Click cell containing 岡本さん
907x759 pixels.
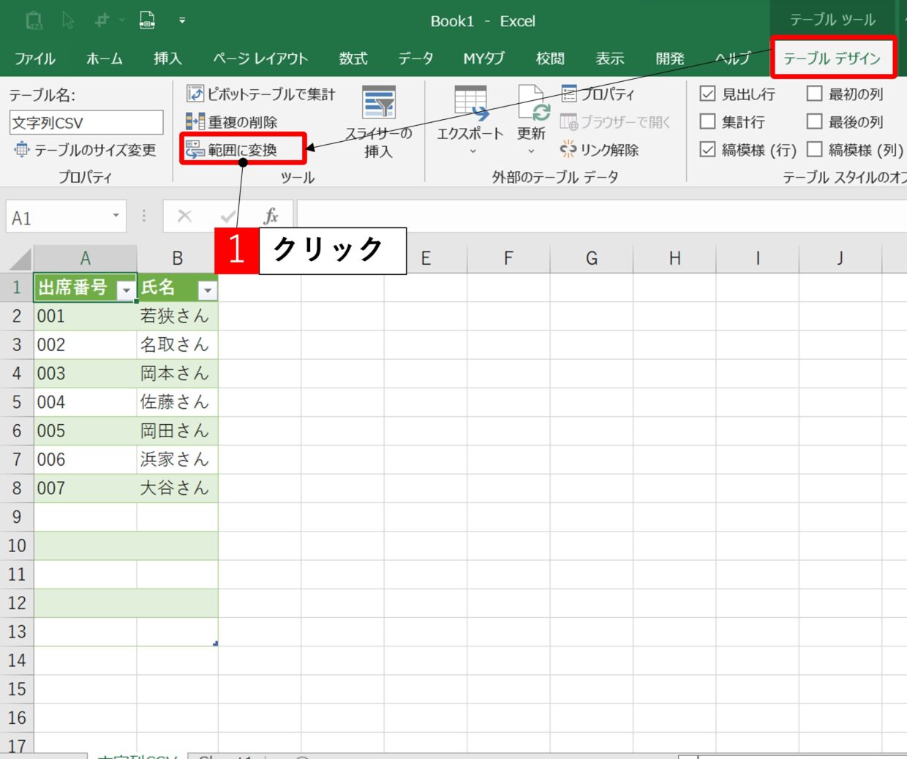177,374
